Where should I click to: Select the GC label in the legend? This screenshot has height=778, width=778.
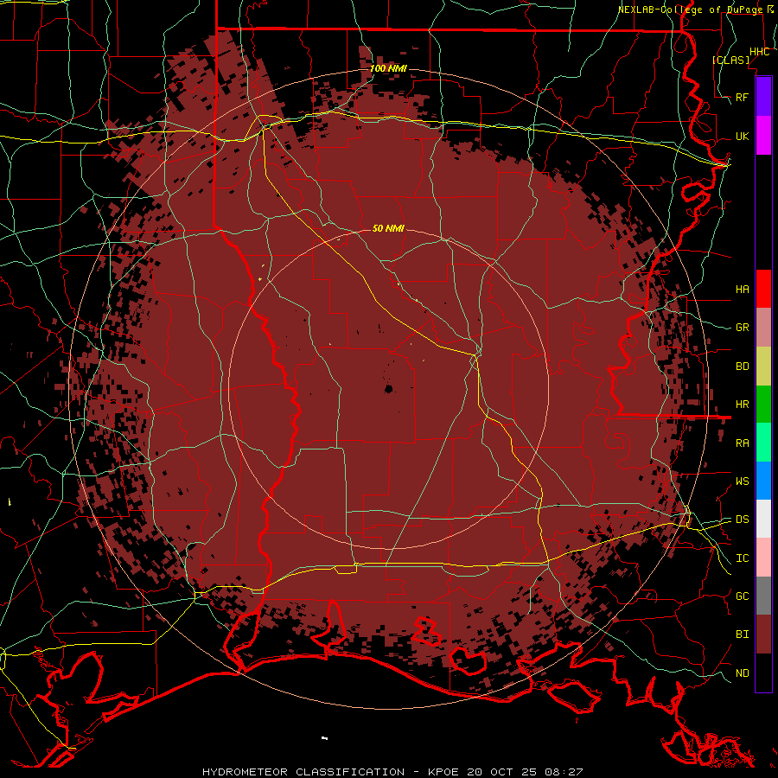(x=743, y=596)
